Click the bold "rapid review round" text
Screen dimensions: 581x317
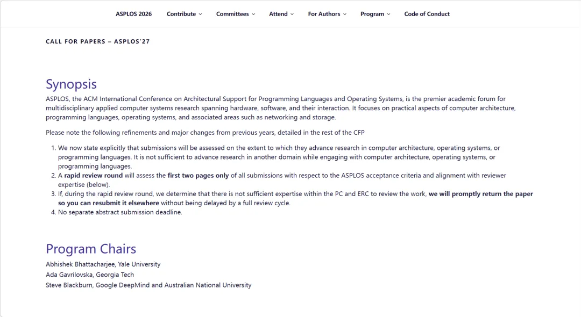[94, 176]
